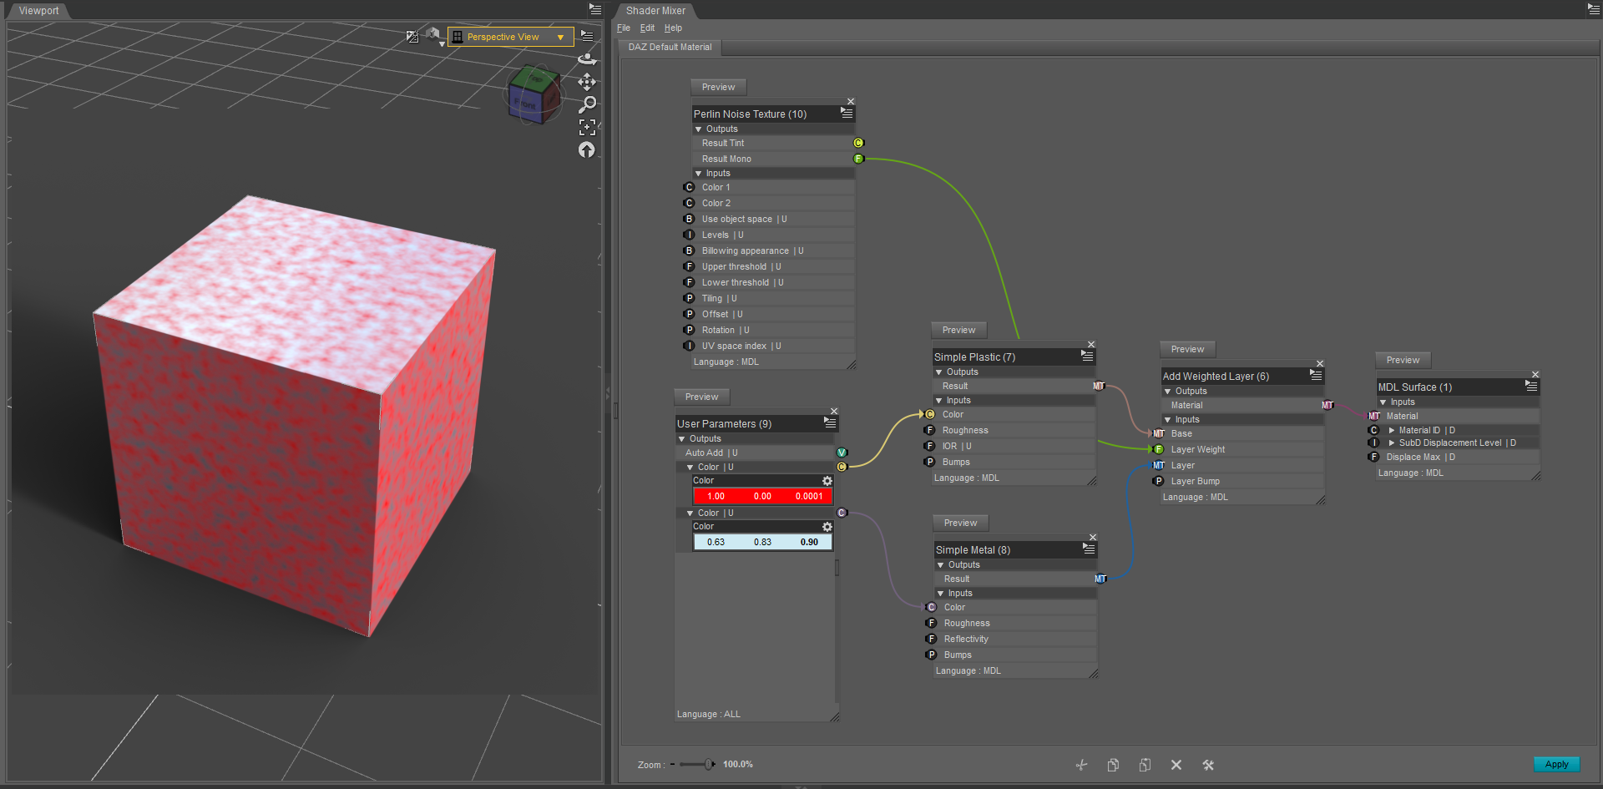
Task: Click the tools icon in the Shader Mixer toolbar
Action: pos(1208,765)
